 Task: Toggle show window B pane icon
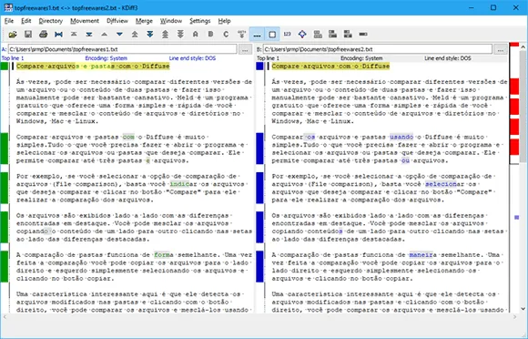(332, 34)
